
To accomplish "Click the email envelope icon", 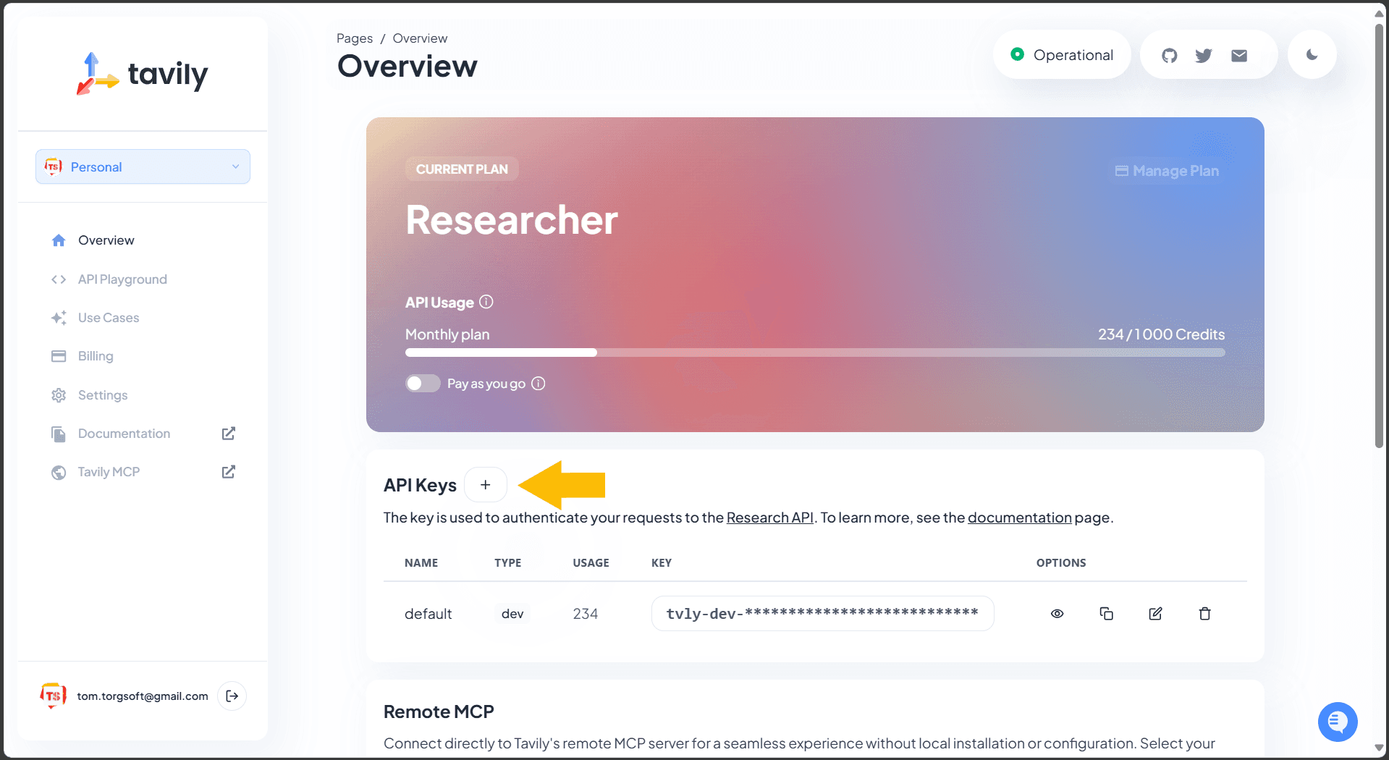I will point(1239,56).
